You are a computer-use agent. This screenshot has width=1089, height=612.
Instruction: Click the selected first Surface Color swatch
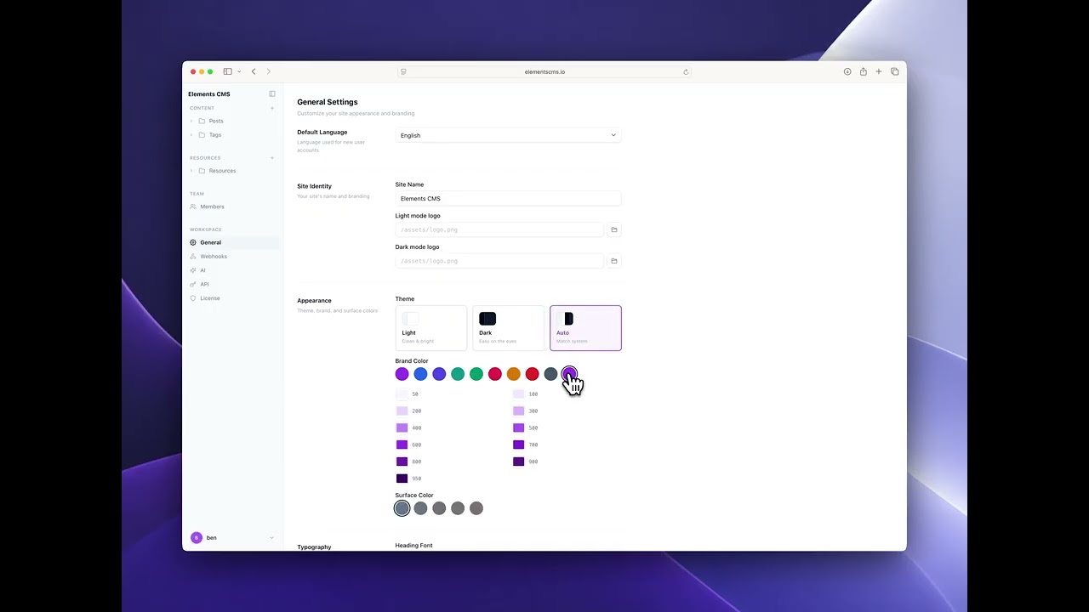(402, 508)
